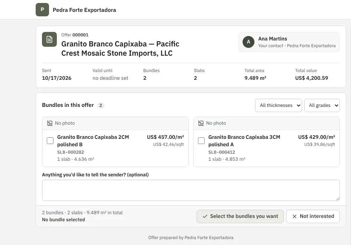Click the Ana Martins contact card
This screenshot has height=245, width=351.
tap(289, 42)
